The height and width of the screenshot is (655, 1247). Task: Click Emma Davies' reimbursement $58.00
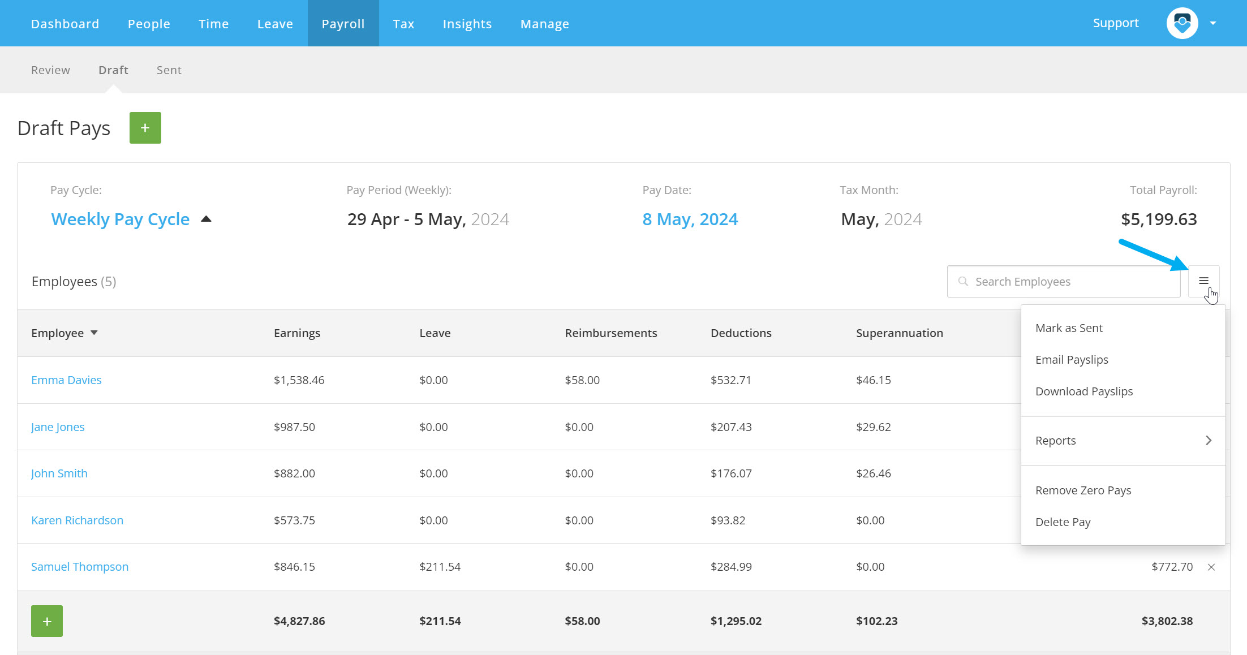[x=582, y=380]
